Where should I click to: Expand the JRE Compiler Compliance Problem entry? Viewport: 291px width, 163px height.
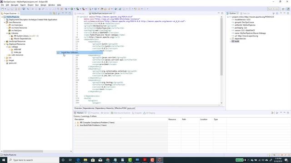pyautogui.click(x=75, y=123)
